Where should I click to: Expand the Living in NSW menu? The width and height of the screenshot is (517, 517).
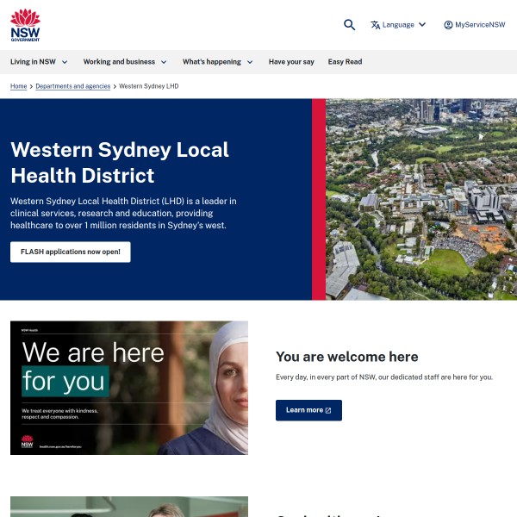pyautogui.click(x=39, y=62)
